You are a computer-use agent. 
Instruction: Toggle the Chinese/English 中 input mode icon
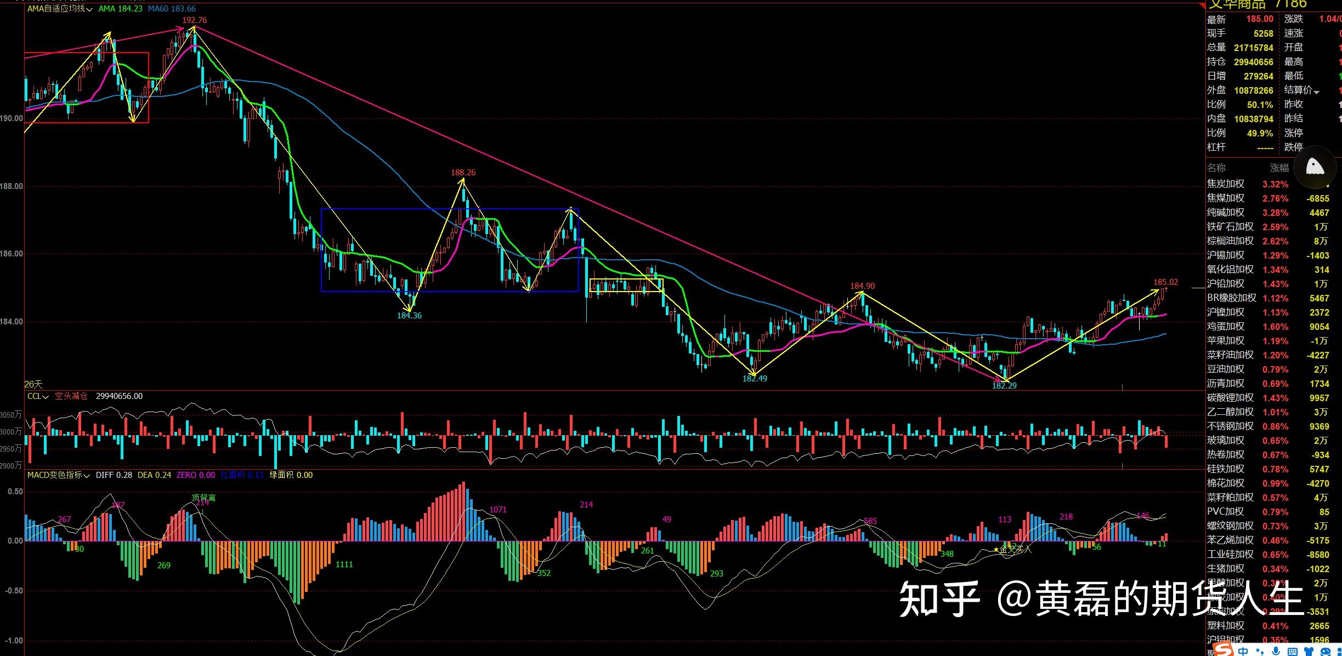point(1243,651)
